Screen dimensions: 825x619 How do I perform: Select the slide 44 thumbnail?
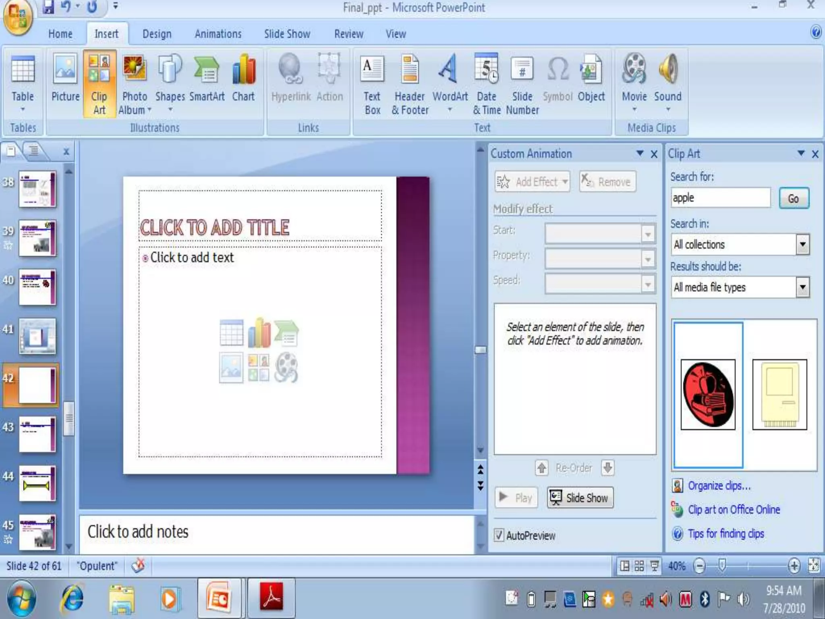coord(37,484)
